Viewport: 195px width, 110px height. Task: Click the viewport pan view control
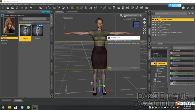[144, 23]
